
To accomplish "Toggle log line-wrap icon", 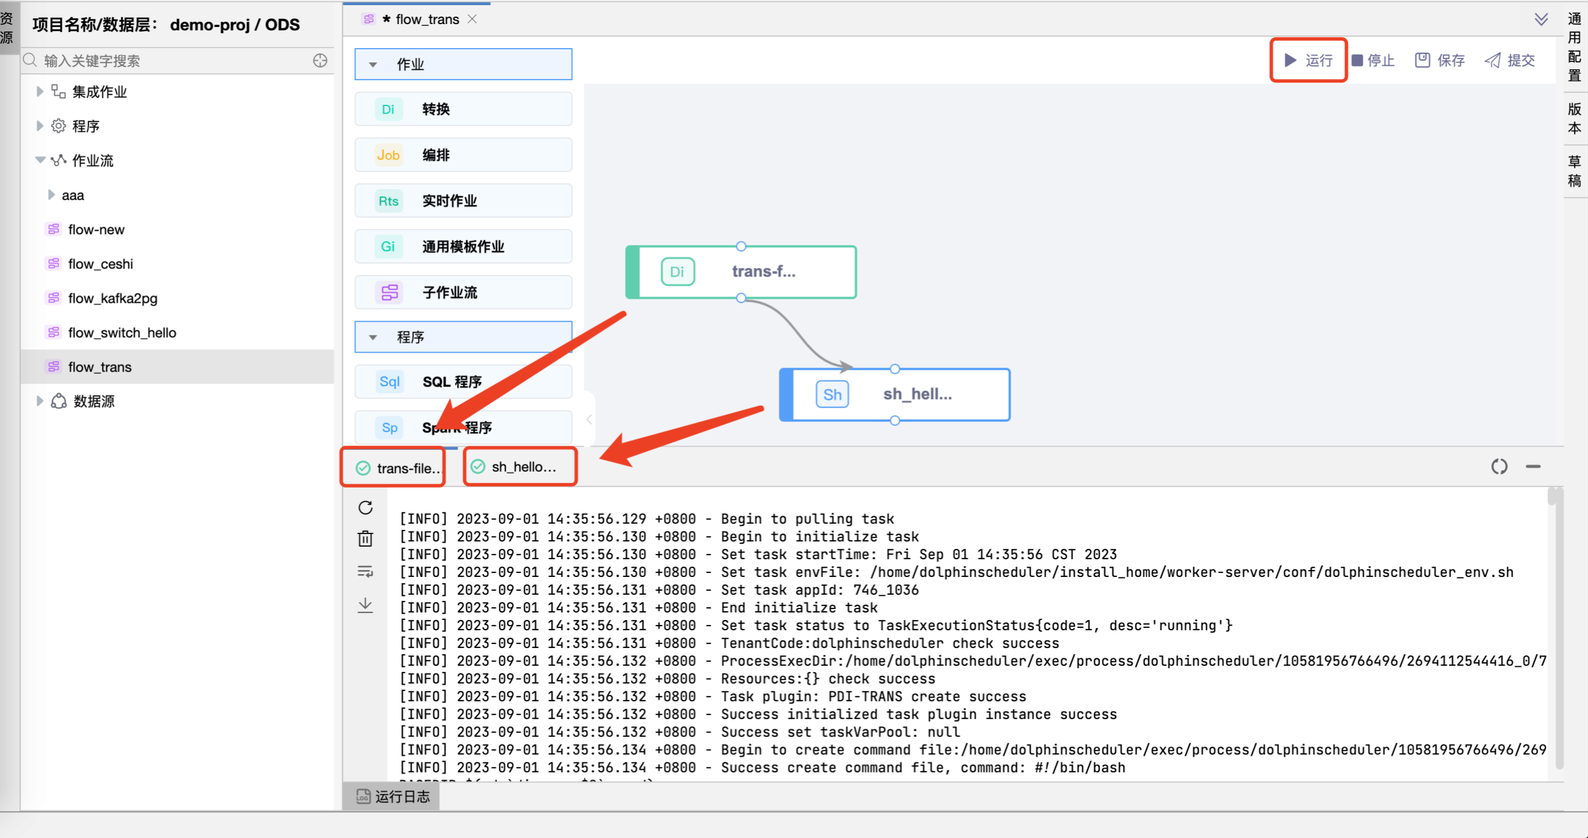I will click(365, 572).
